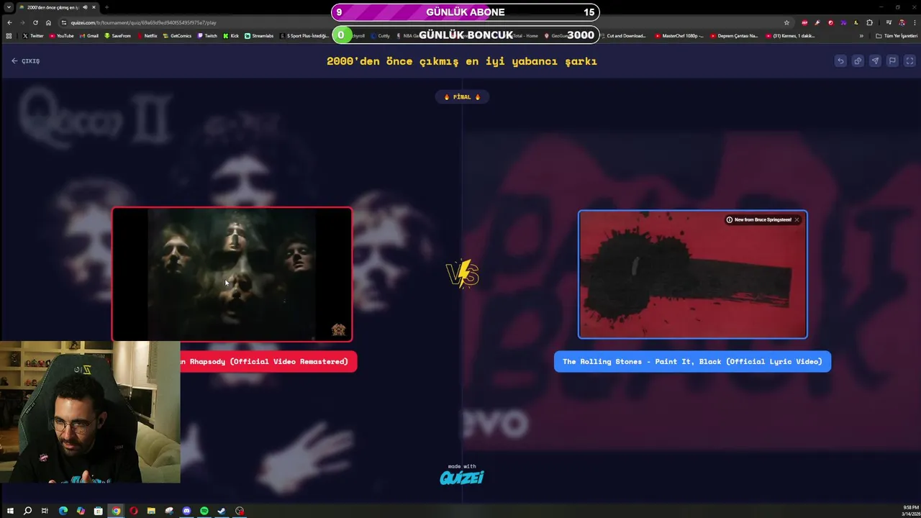Screen dimensions: 921x518
Task: Click the red ABP extension icon
Action: (804, 22)
